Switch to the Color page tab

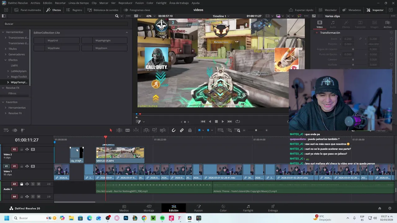223,208
